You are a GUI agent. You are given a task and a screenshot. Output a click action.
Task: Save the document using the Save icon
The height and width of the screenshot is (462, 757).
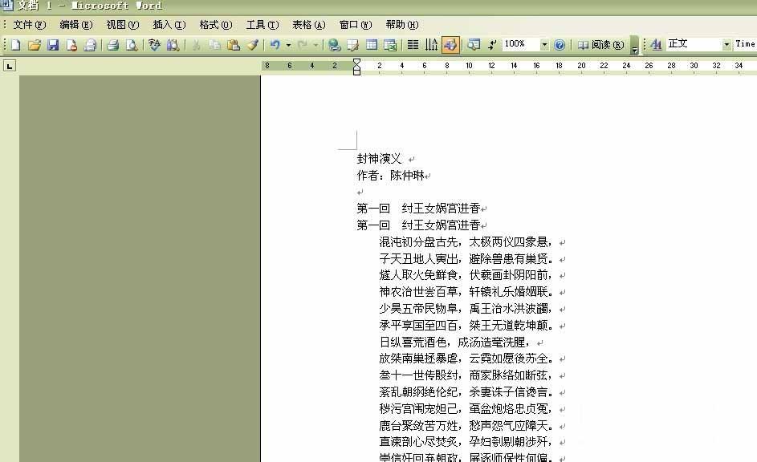pyautogui.click(x=51, y=45)
